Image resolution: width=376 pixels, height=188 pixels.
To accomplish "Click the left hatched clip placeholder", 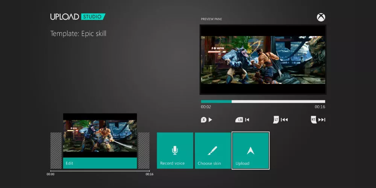I will click(56, 151).
